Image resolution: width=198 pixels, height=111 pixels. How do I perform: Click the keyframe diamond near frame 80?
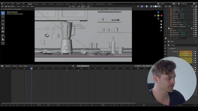coord(67,71)
